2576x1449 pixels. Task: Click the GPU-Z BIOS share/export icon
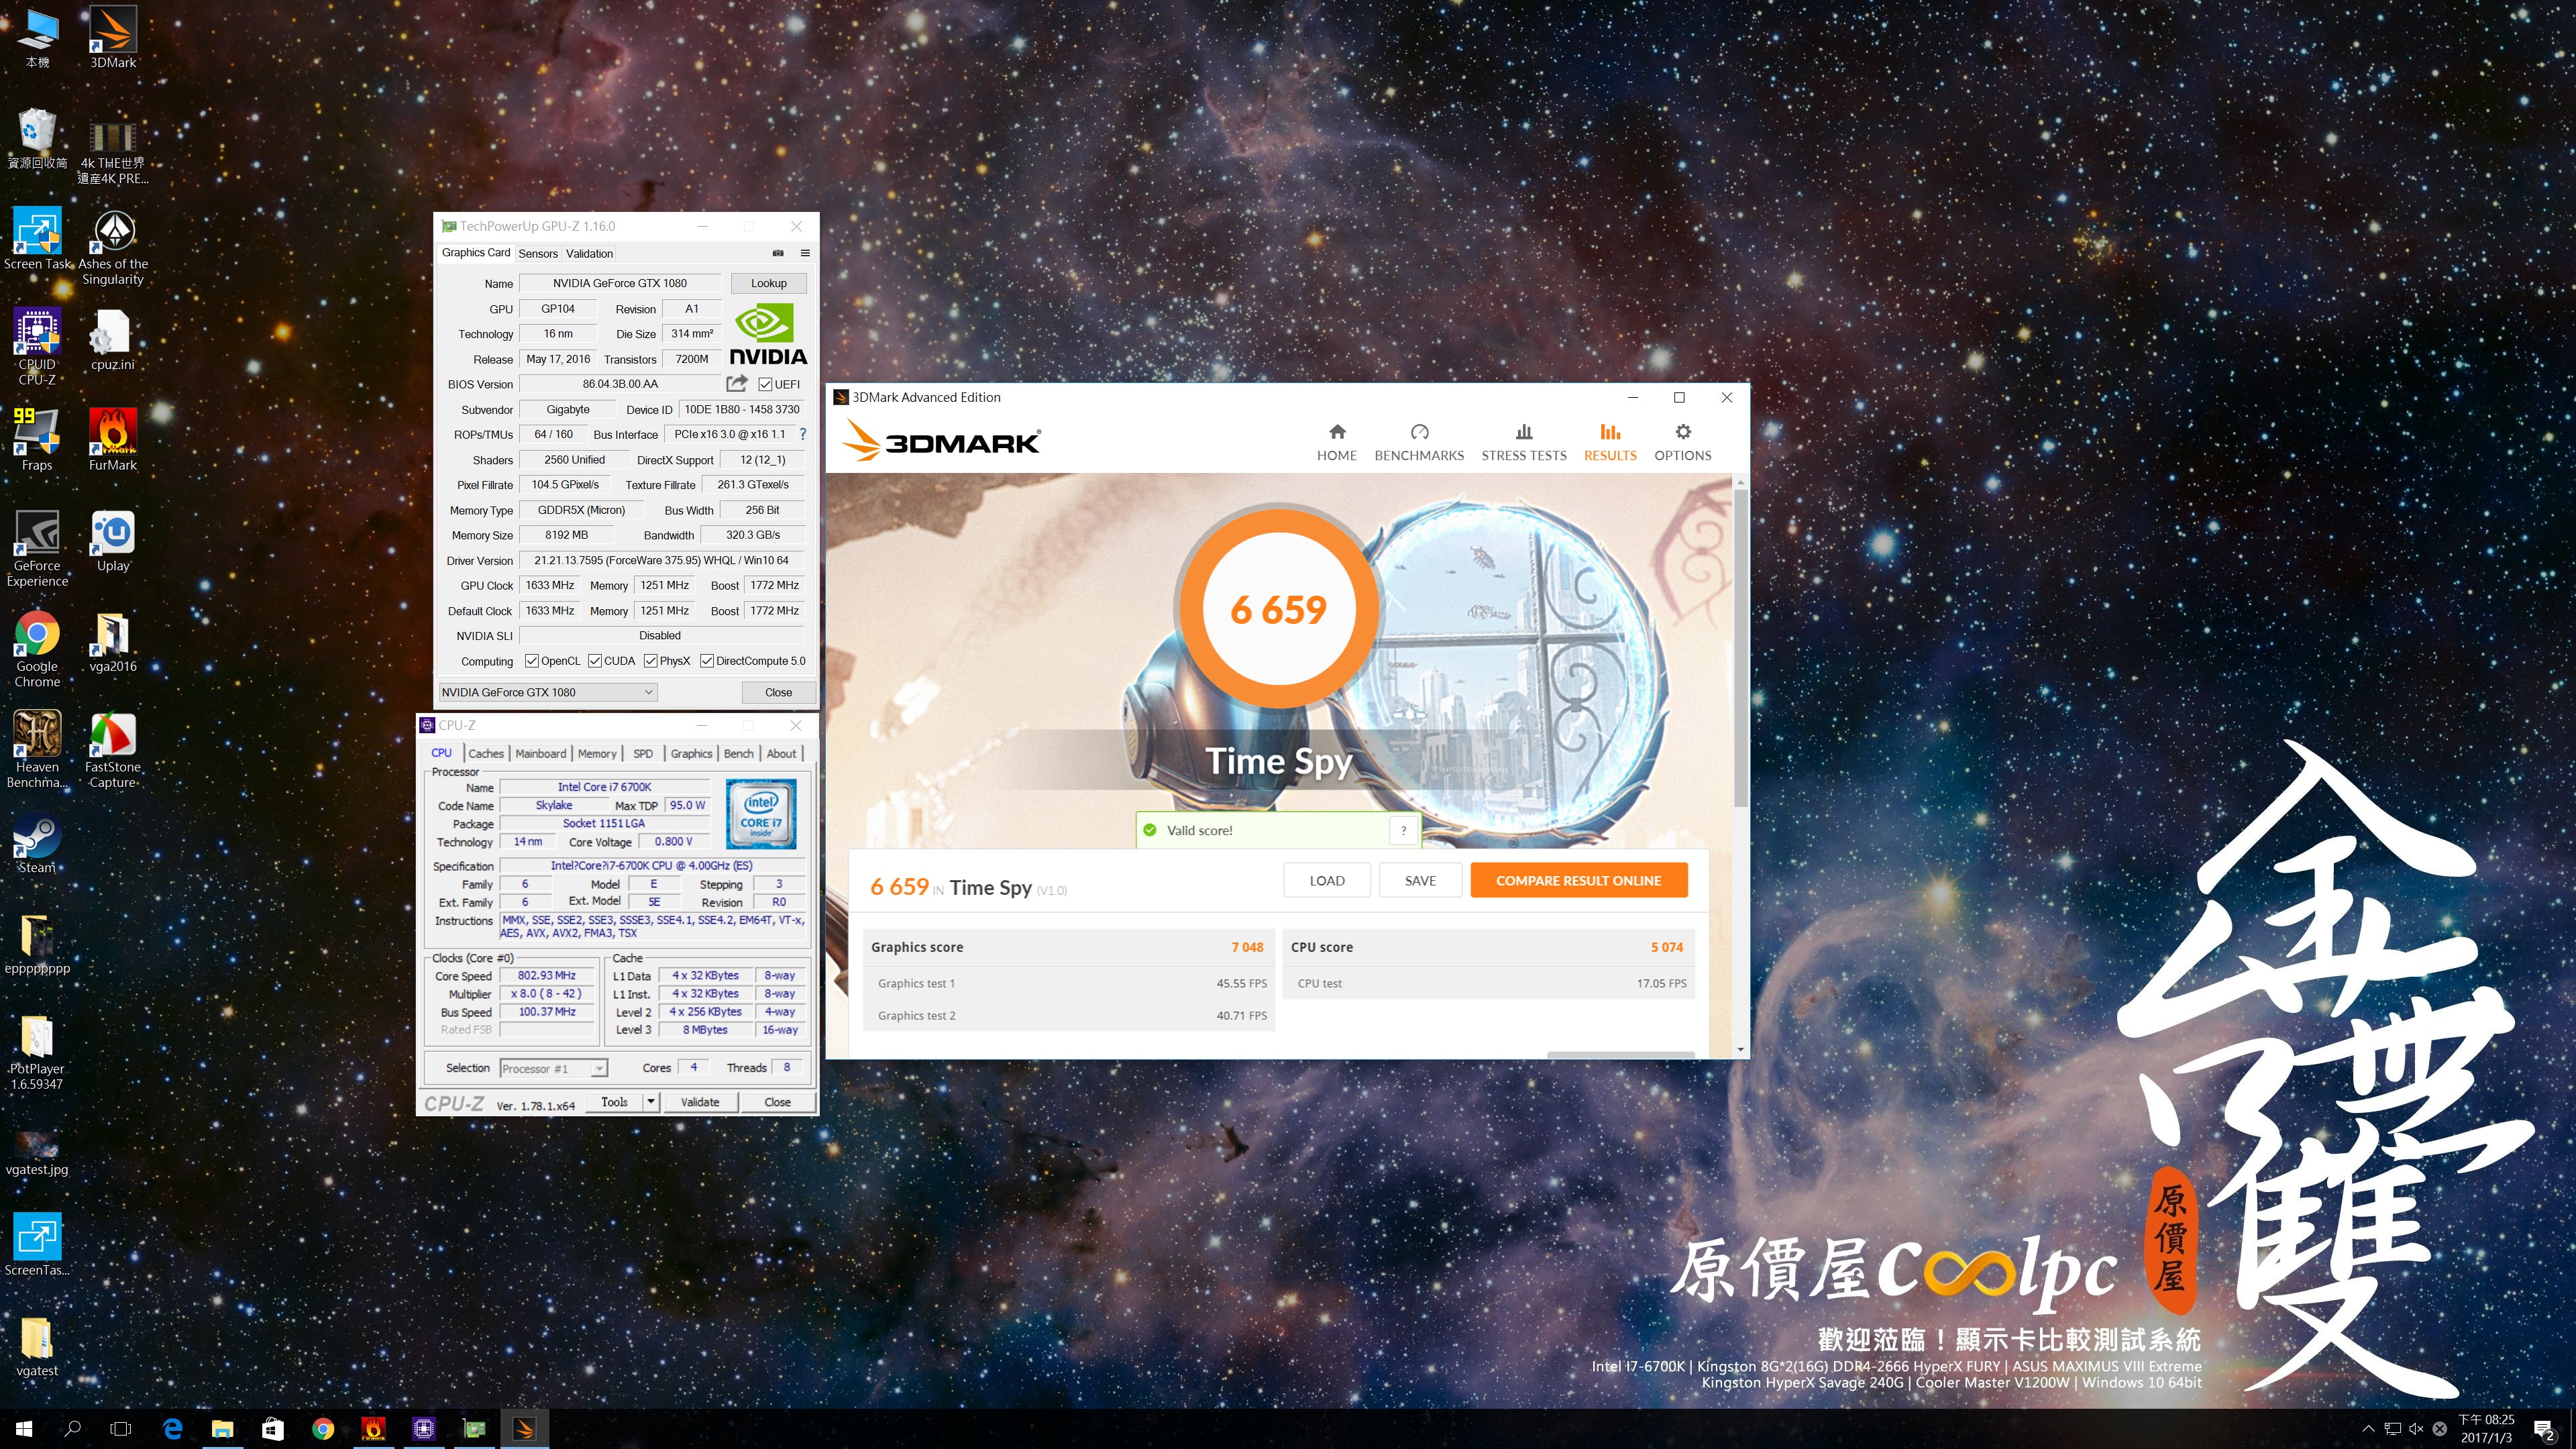[x=737, y=383]
